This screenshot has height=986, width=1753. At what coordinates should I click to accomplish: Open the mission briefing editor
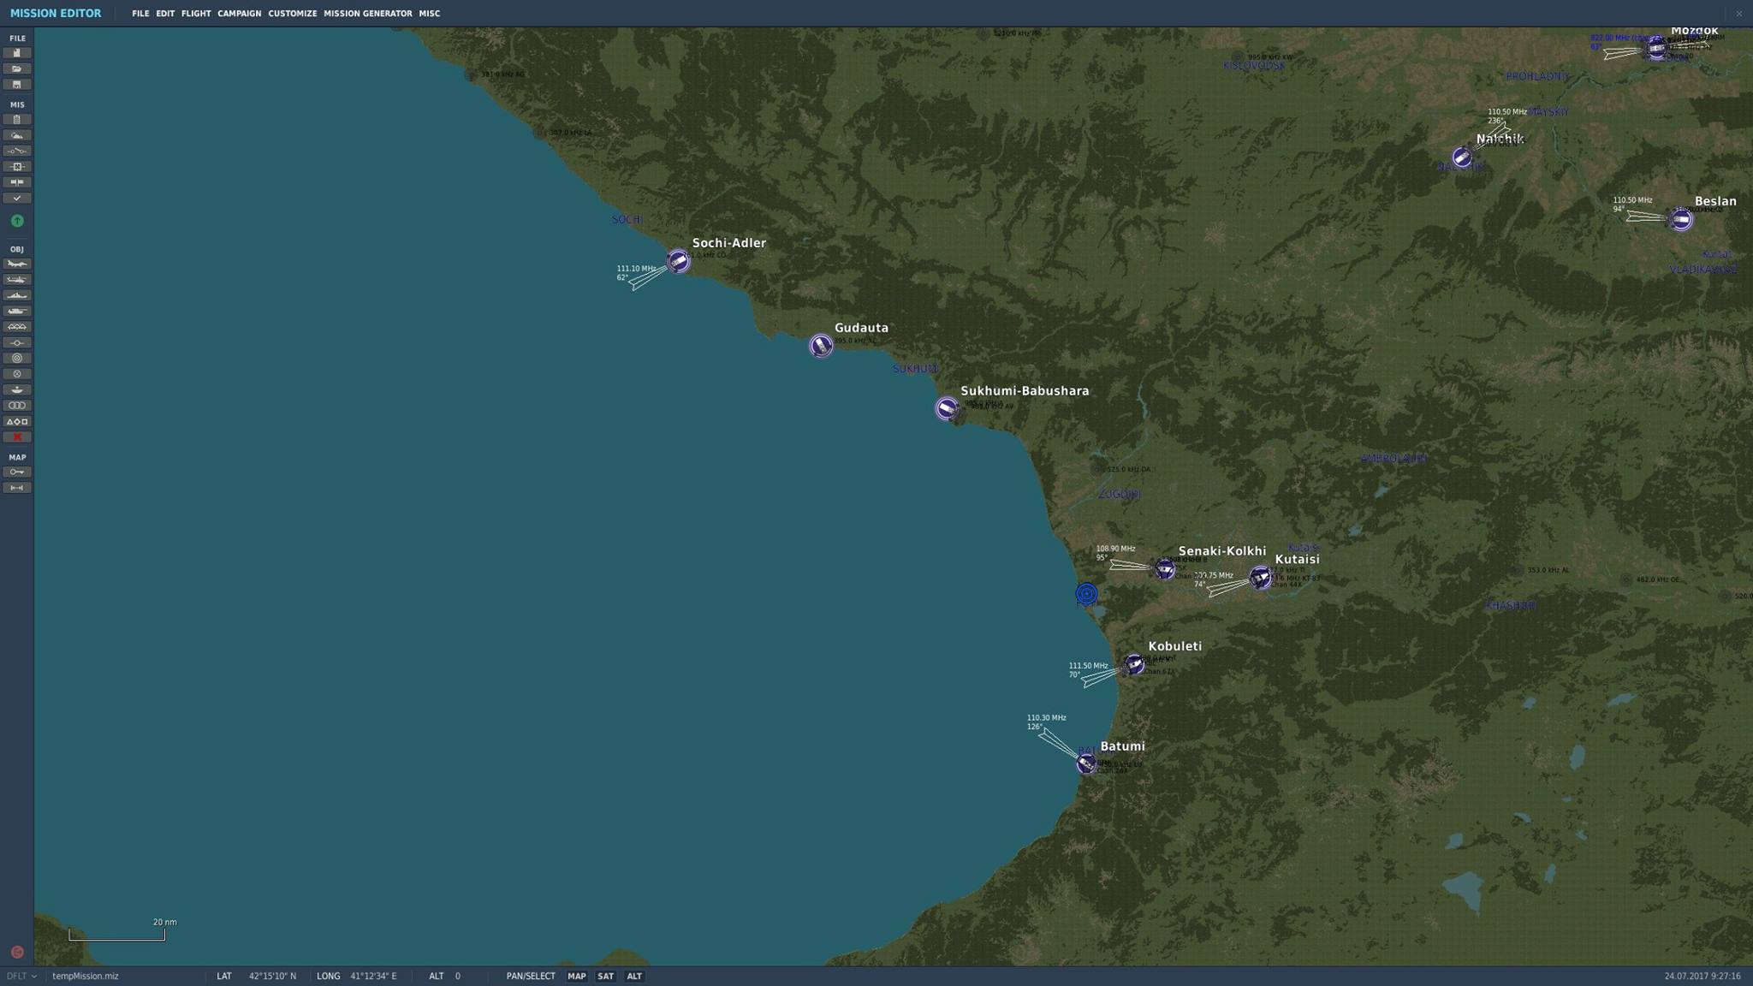(16, 120)
